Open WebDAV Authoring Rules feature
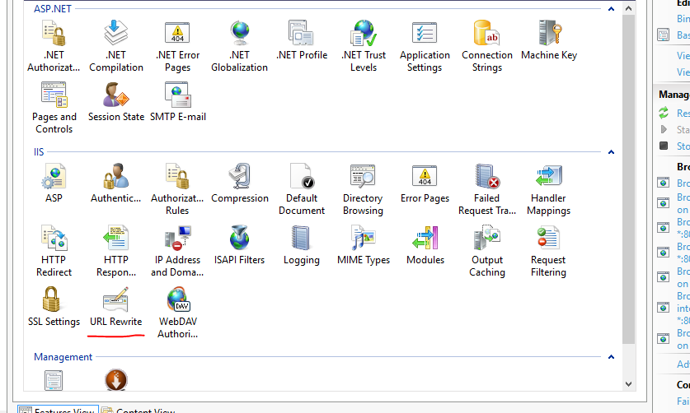This screenshot has height=413, width=690. [178, 313]
